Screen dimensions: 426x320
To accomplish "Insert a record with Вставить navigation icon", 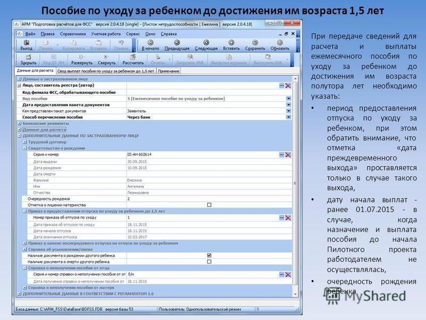I will pos(231,45).
